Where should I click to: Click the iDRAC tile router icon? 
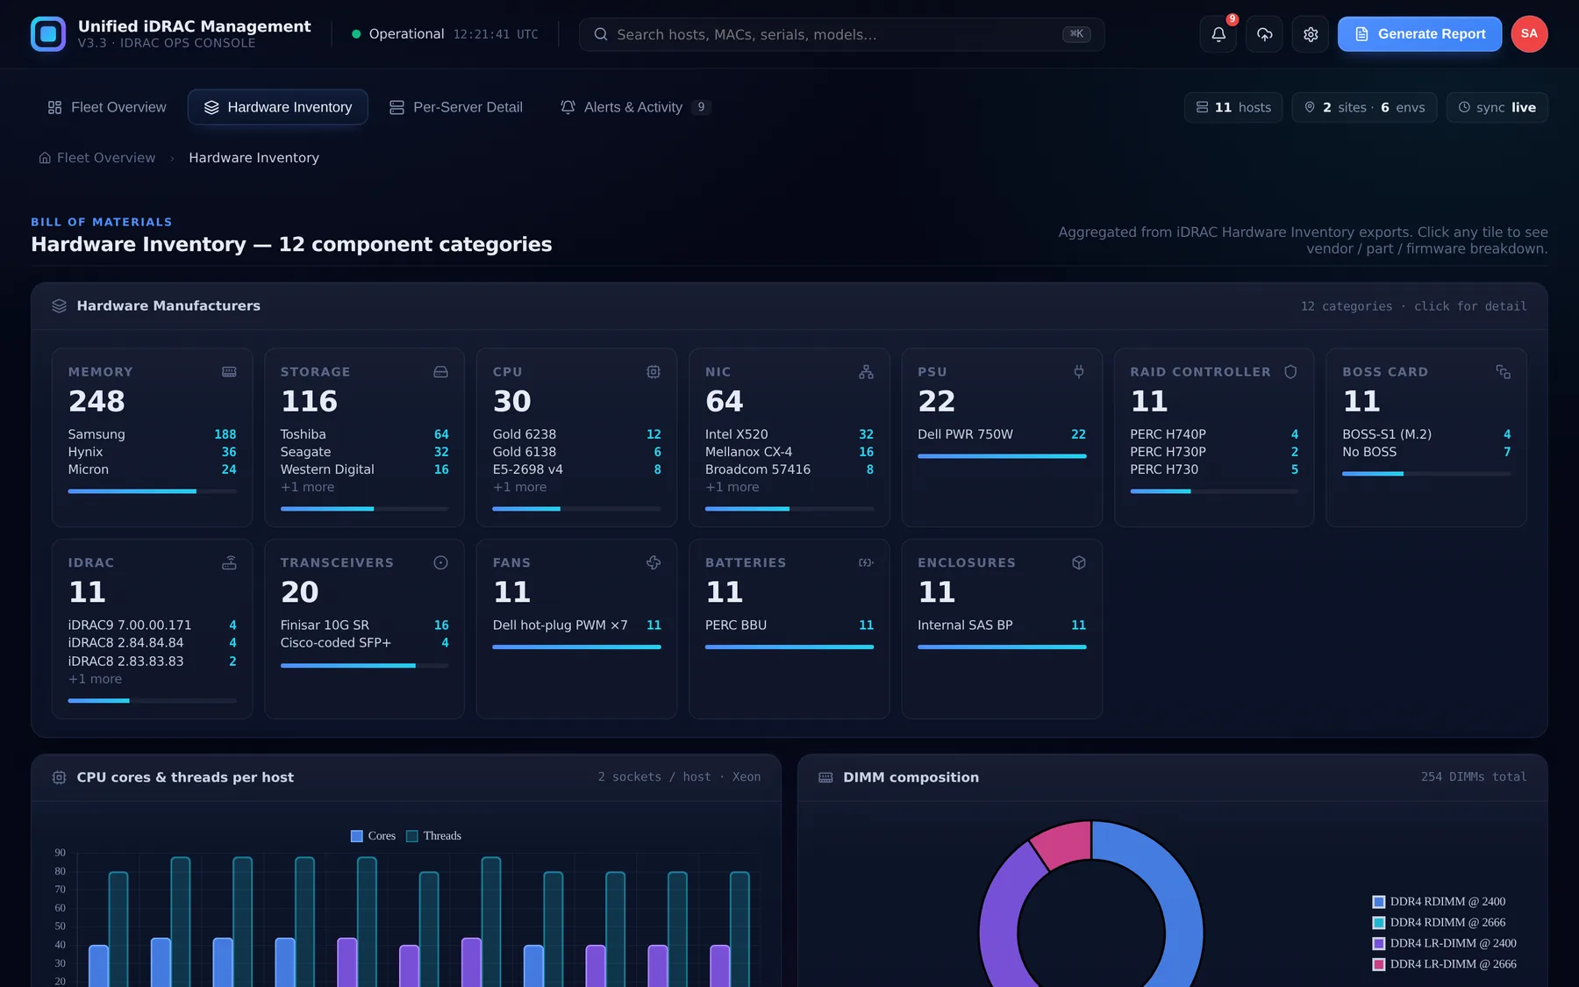click(x=229, y=562)
